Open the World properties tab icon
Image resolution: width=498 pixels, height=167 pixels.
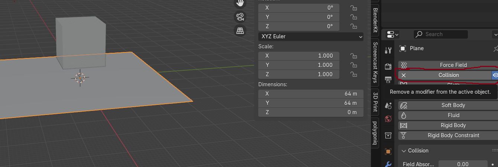(x=388, y=119)
